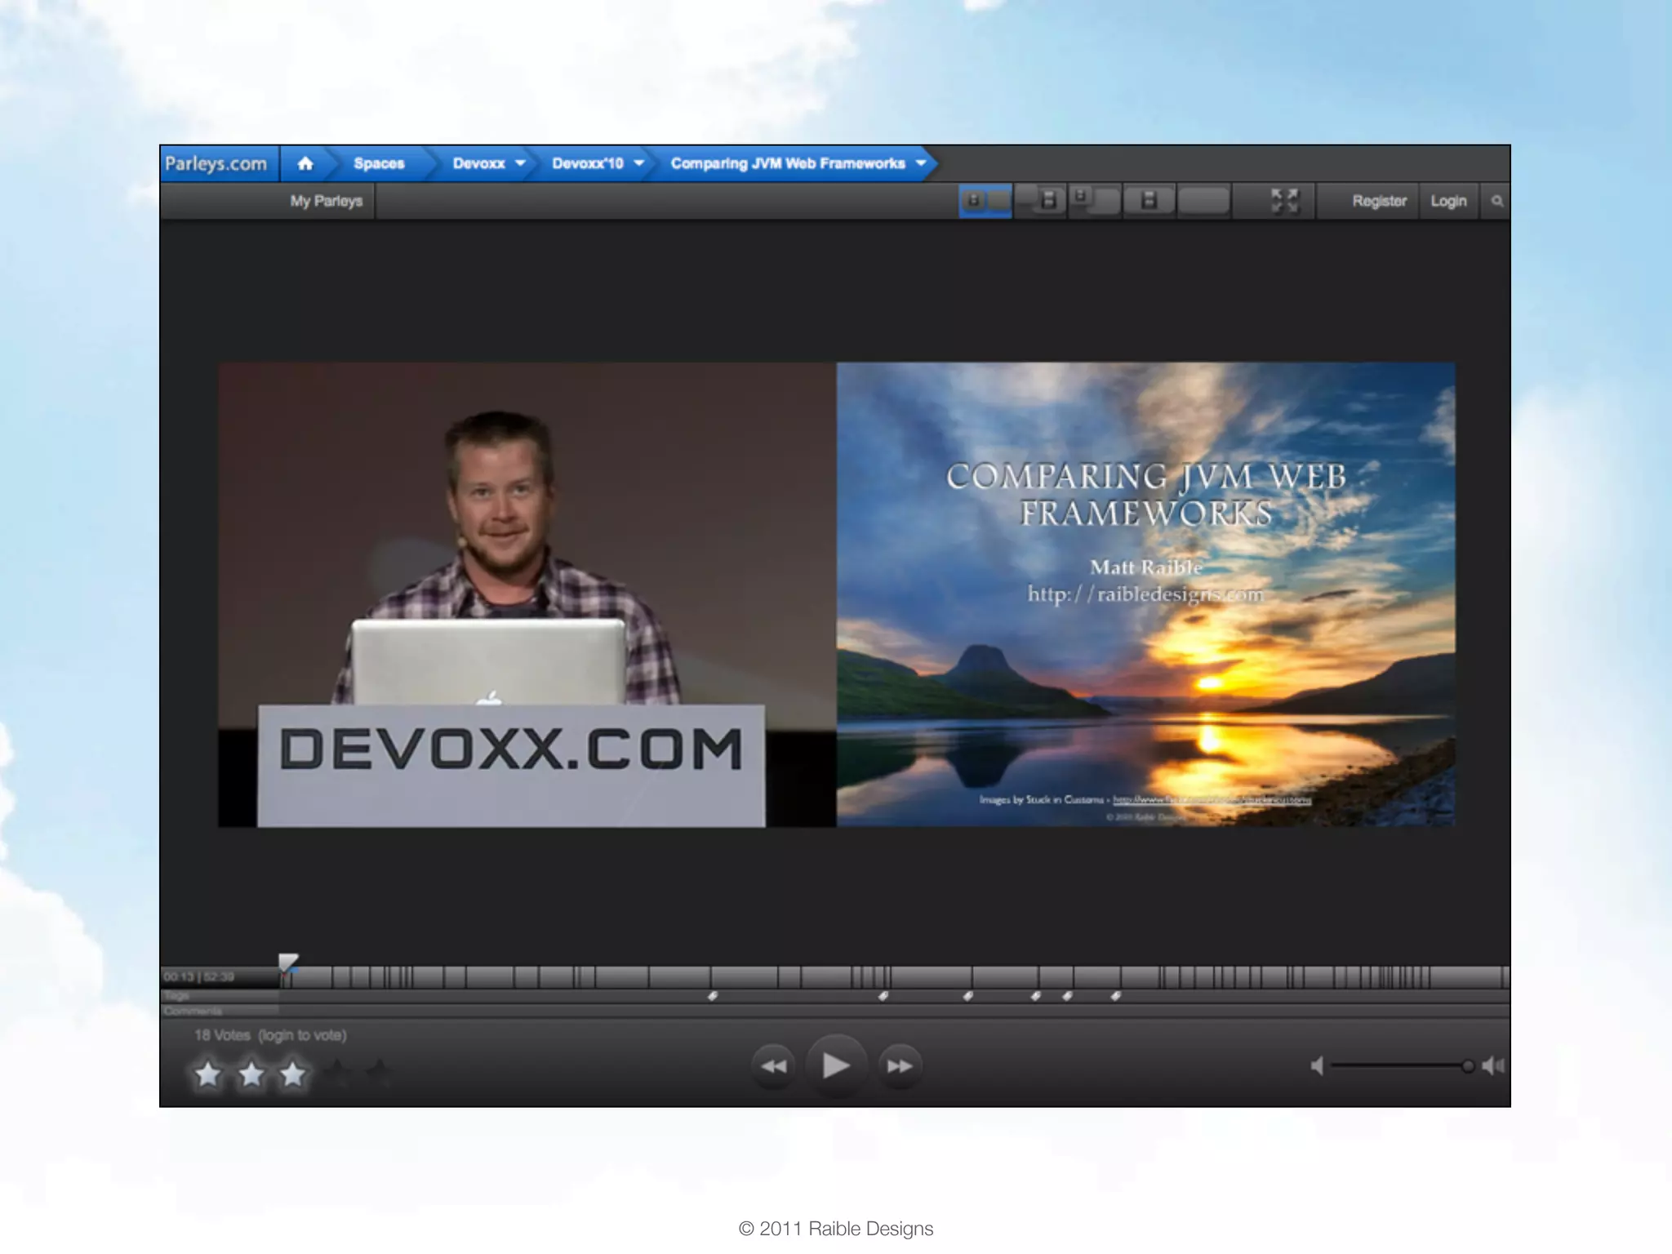Open the Devoxx'10 breadcrumb label
This screenshot has width=1672, height=1254.
(x=588, y=163)
